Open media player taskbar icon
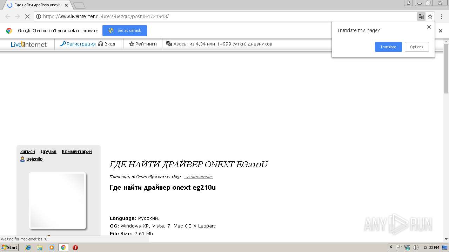449x252 pixels. tap(52, 247)
